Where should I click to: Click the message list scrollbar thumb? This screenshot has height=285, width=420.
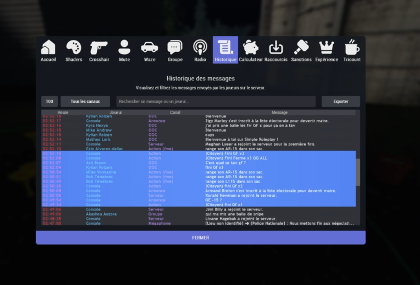click(x=358, y=172)
